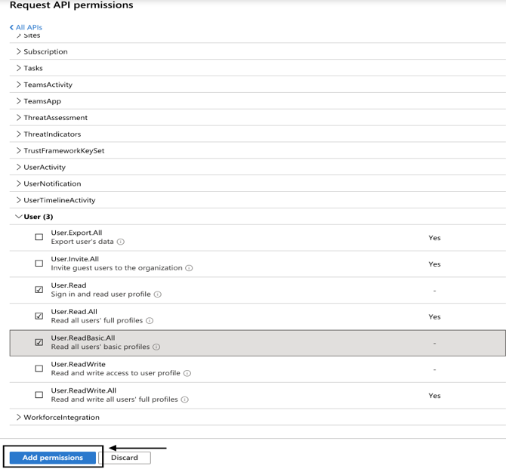Check the User.Invite.All checkbox
Viewport: 506px width, 472px height.
point(39,264)
